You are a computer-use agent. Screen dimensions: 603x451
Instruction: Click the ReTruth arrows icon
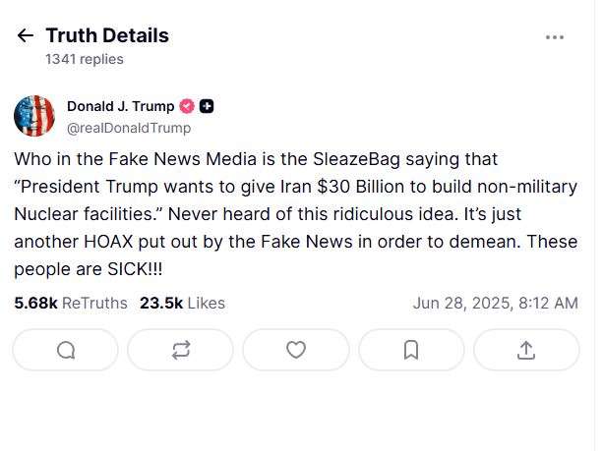click(x=181, y=350)
